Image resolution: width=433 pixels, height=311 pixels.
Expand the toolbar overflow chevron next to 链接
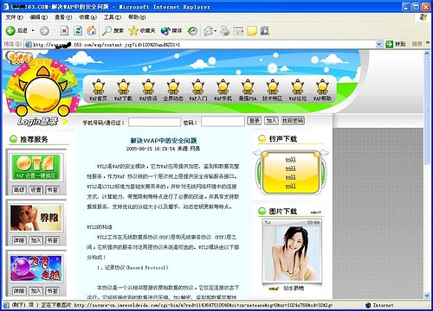pos(428,43)
